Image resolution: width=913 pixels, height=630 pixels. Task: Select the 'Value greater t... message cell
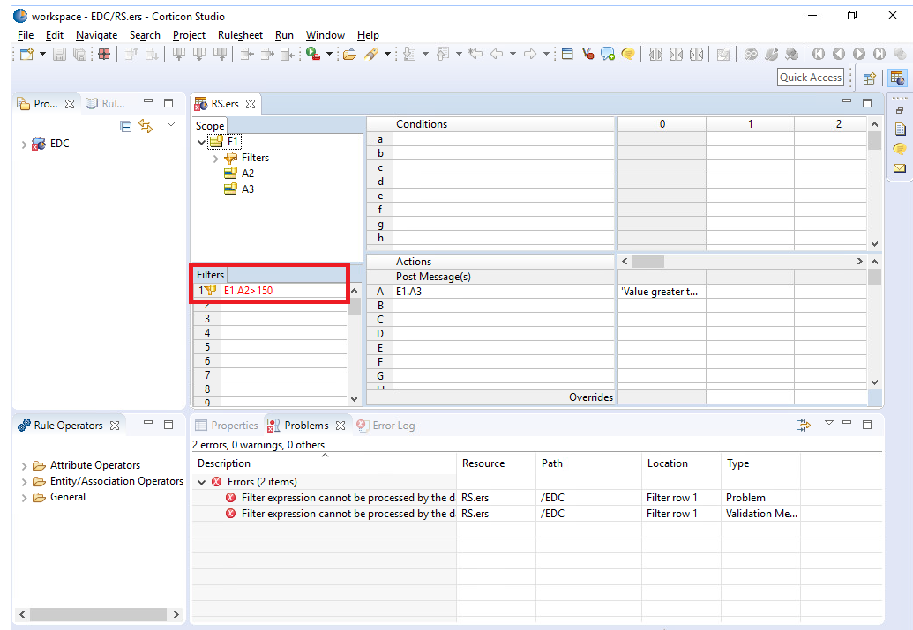tap(662, 292)
